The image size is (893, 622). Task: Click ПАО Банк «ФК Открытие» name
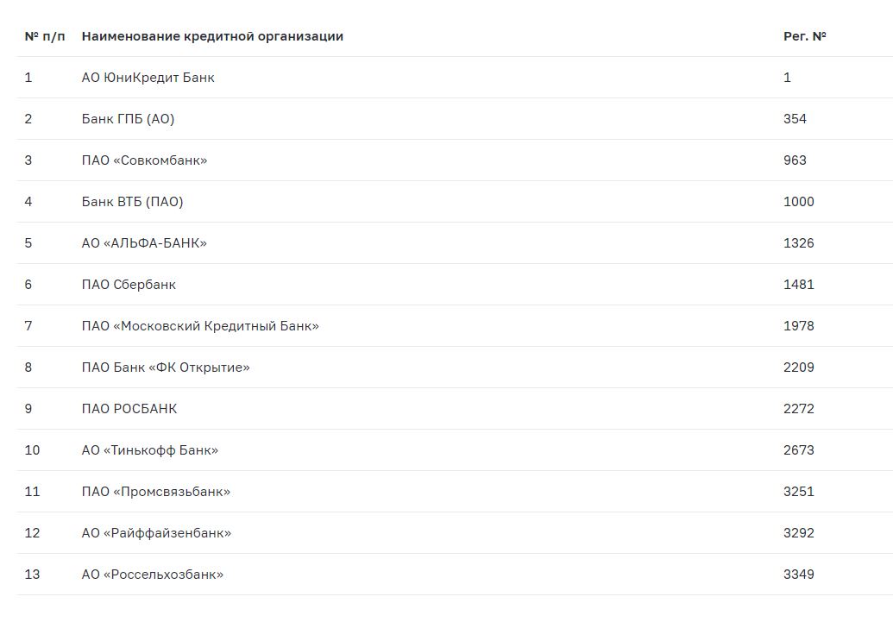166,368
